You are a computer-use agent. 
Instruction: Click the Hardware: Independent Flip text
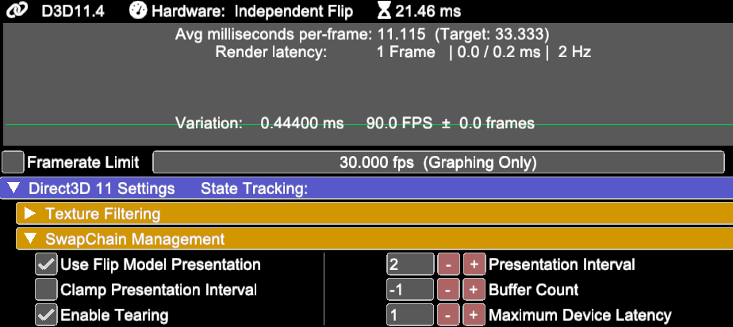252,12
